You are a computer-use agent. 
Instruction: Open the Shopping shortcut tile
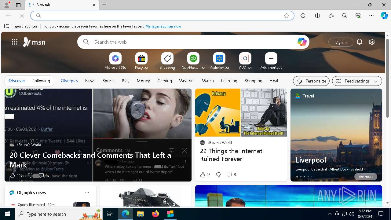167,61
